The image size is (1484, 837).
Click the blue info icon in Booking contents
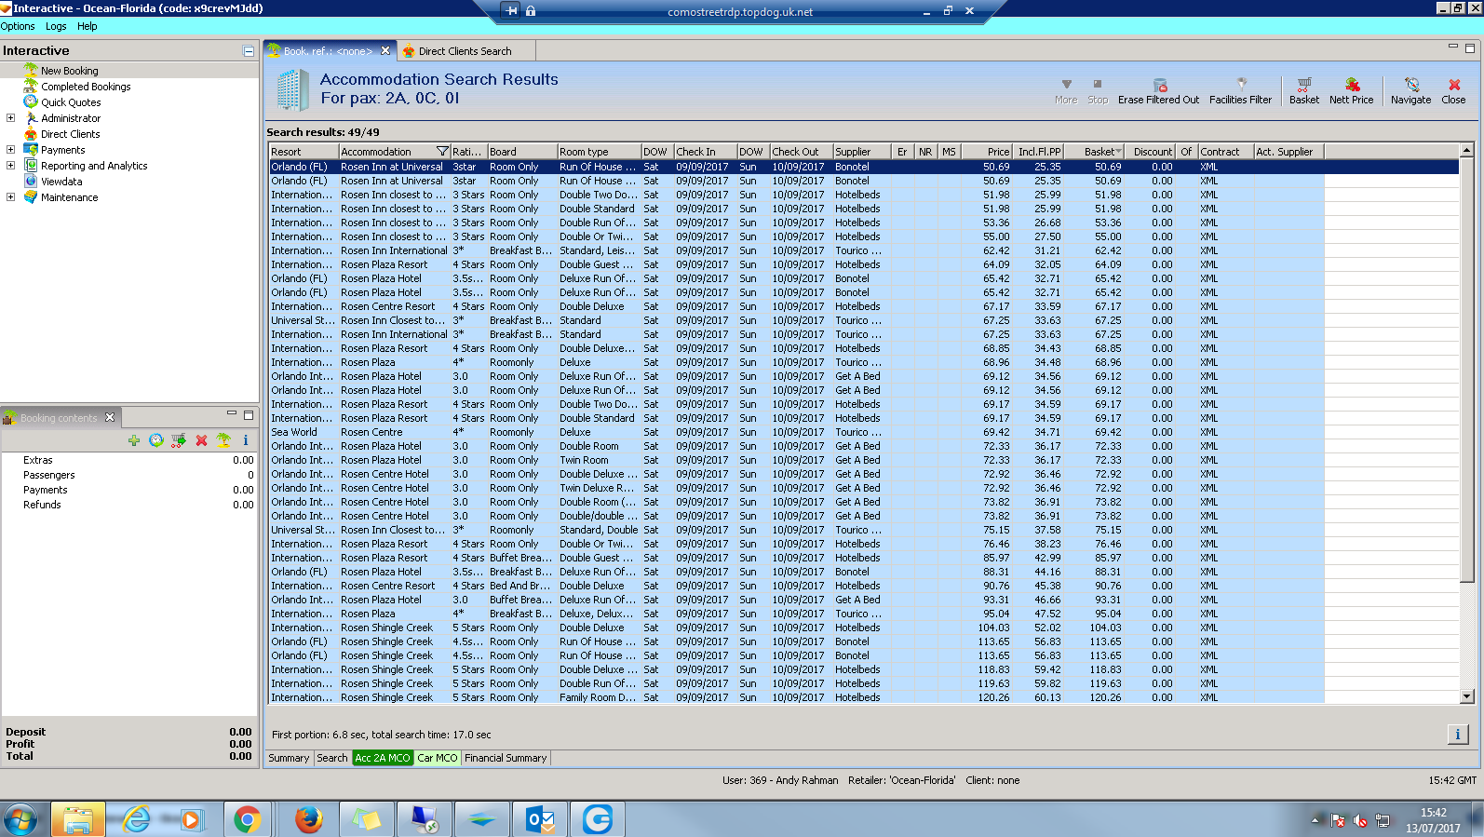[x=246, y=440]
